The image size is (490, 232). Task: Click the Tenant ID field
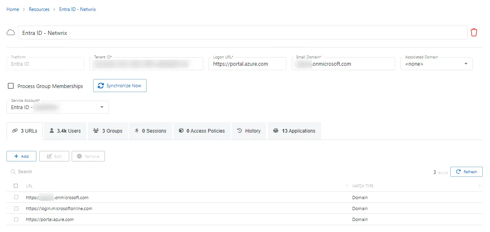tap(146, 64)
